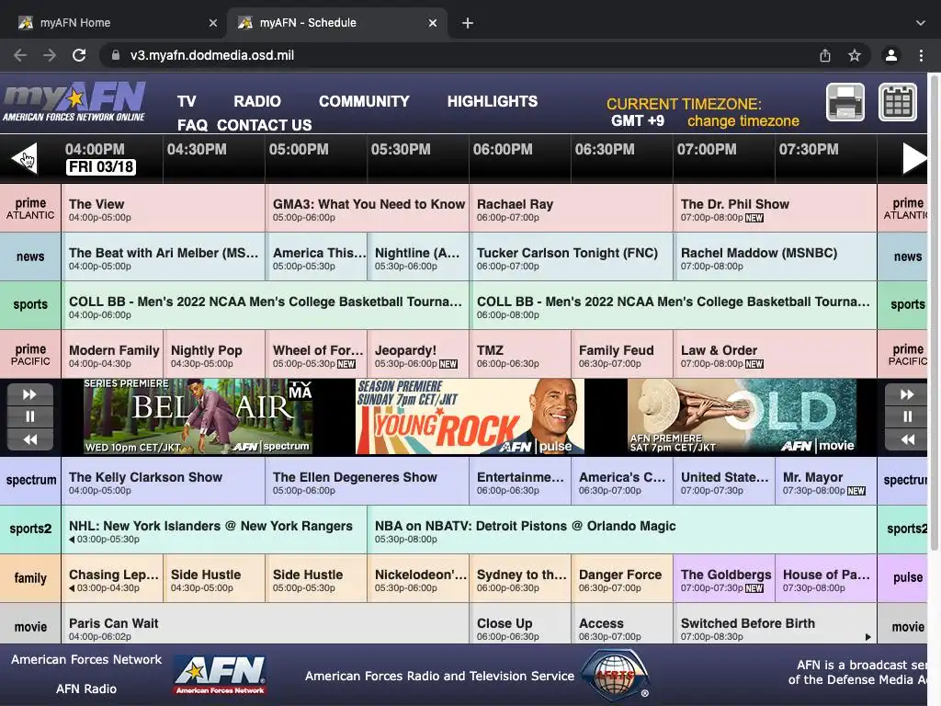This screenshot has height=706, width=941.
Task: Click the printer icon to print schedule
Action: click(845, 102)
